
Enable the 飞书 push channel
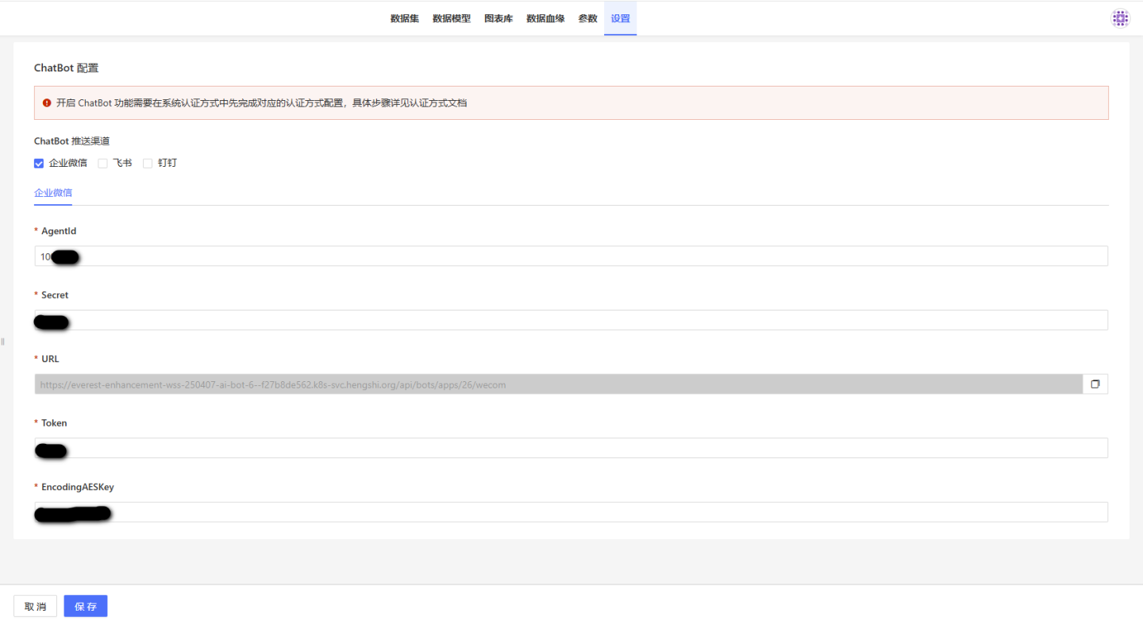[102, 164]
